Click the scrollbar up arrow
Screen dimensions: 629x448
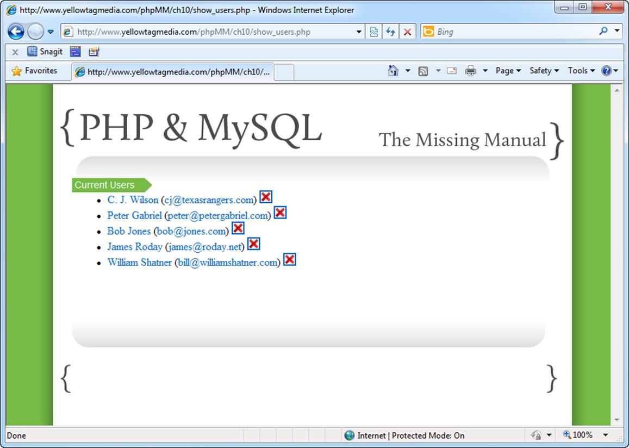point(616,91)
